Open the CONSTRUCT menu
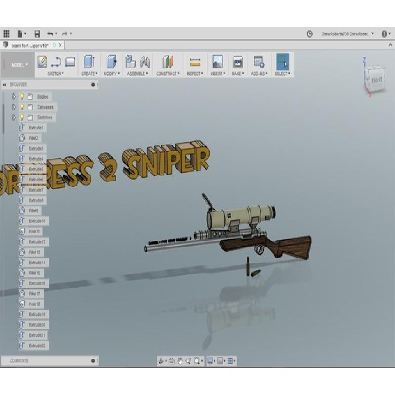395x395 pixels. click(x=168, y=74)
